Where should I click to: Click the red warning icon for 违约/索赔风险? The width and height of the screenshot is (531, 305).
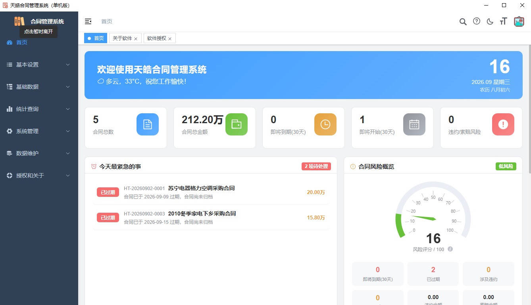pos(503,124)
